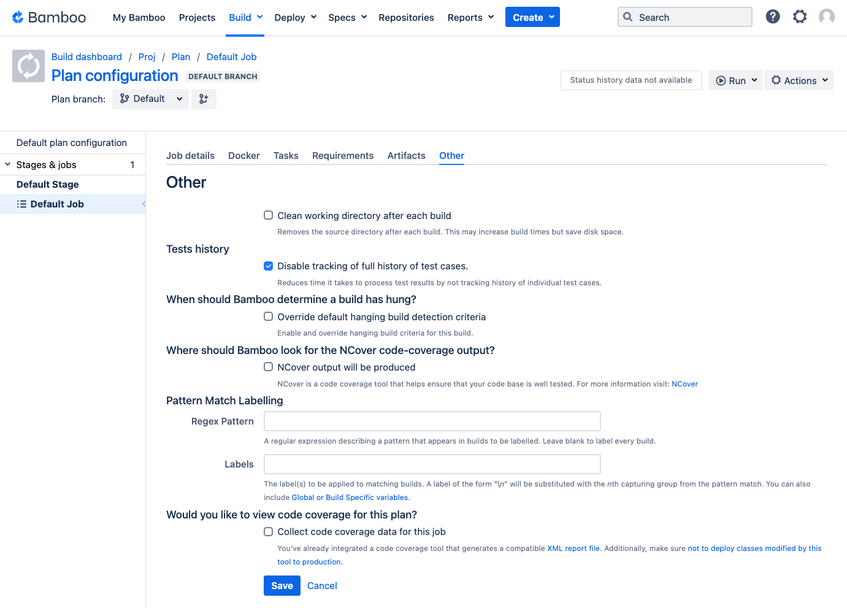847x608 pixels.
Task: Open the Plan configuration title link
Action: (x=115, y=75)
